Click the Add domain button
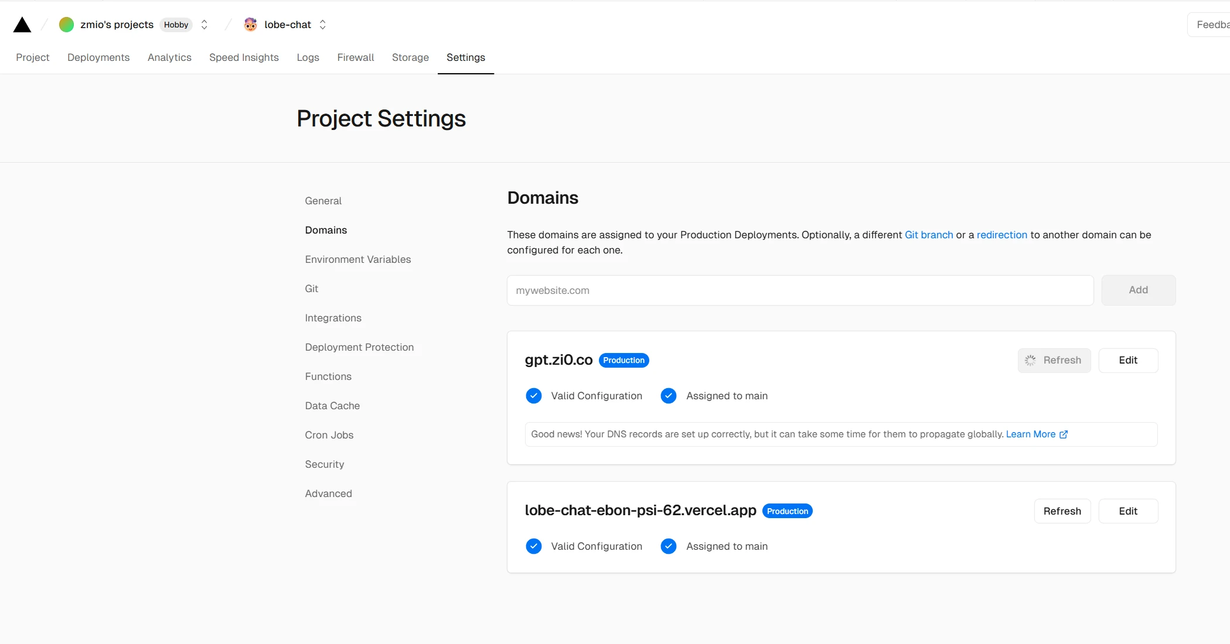Image resolution: width=1230 pixels, height=644 pixels. (1139, 290)
